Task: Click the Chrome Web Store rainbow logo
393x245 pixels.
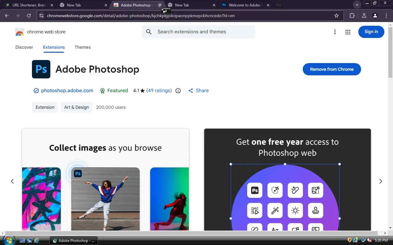Action: click(x=19, y=32)
